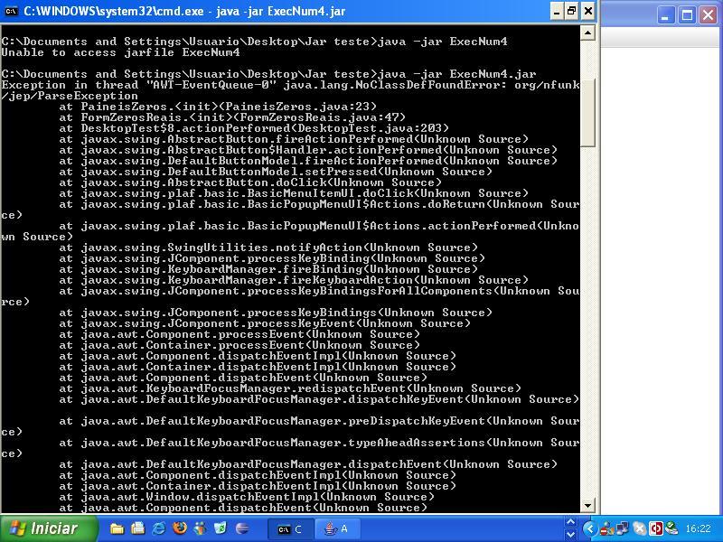Click the 16:22 system clock
723x542 pixels.
[x=698, y=528]
